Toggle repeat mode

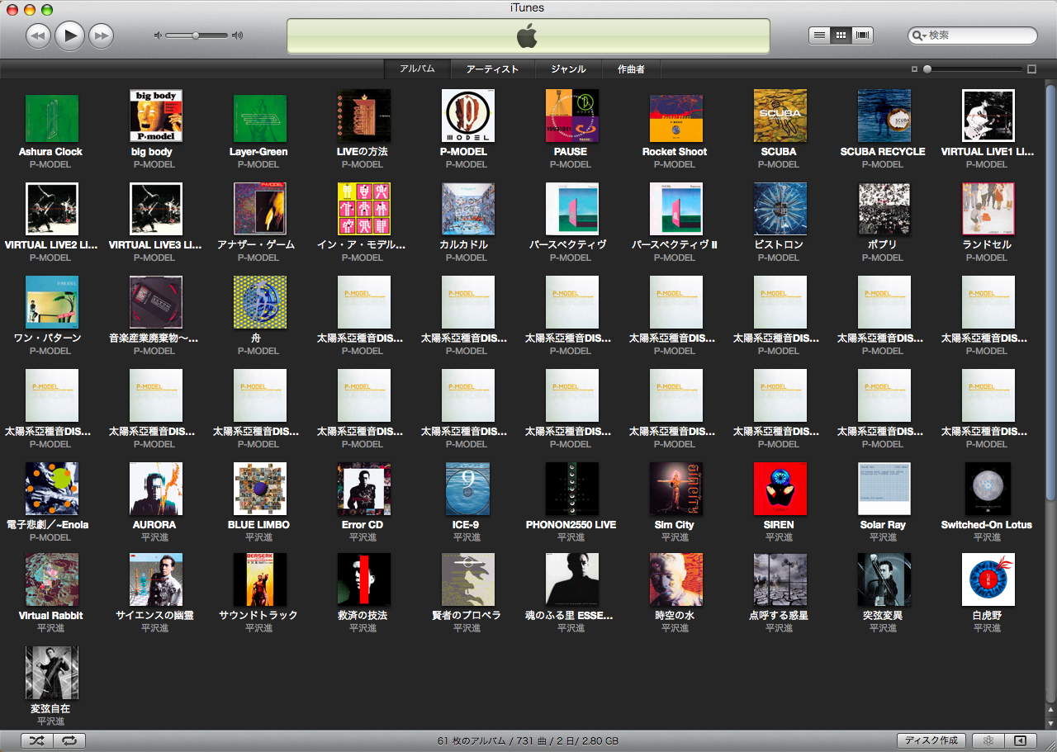click(x=70, y=740)
